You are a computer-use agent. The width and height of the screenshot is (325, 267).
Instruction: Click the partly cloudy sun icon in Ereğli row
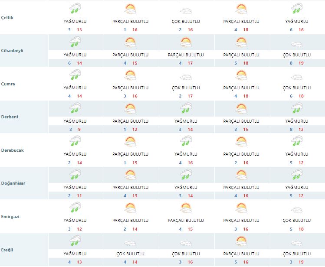(242, 242)
